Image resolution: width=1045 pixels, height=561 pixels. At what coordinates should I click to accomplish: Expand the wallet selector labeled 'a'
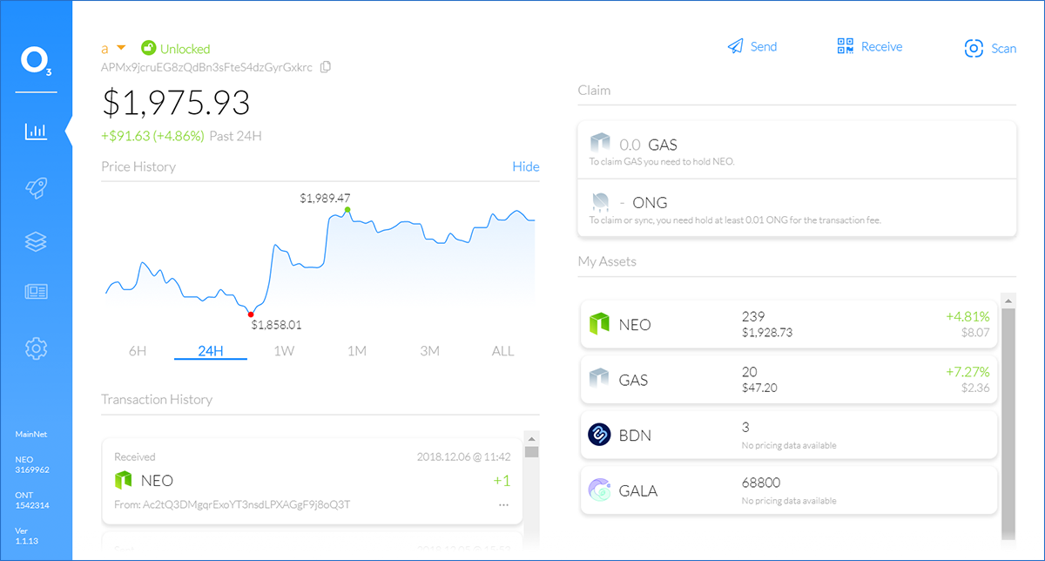coord(113,48)
